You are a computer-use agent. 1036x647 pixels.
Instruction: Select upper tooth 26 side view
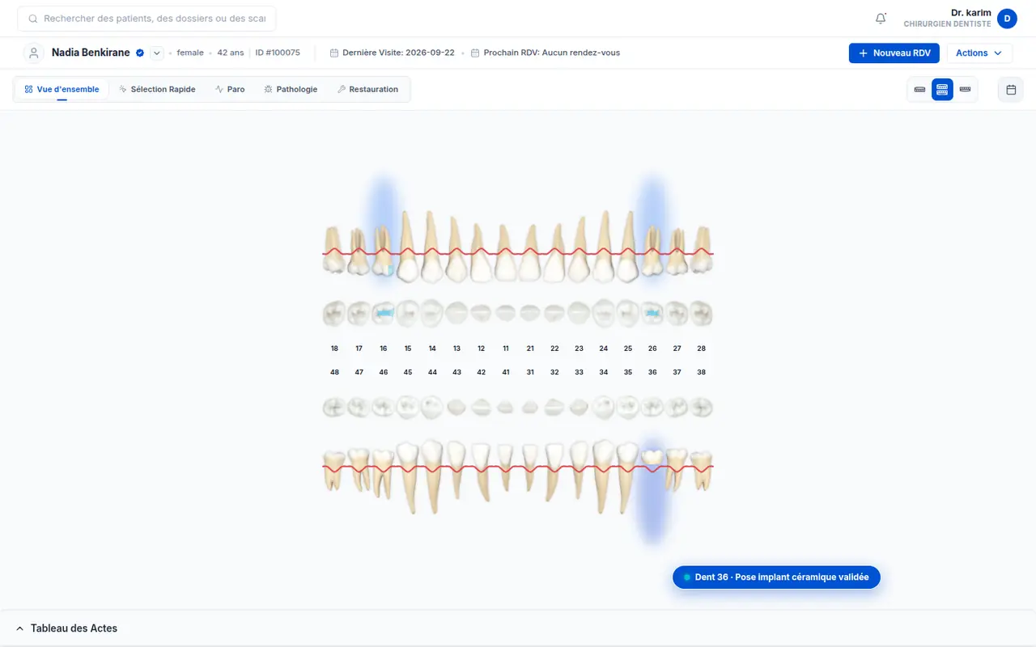652,253
